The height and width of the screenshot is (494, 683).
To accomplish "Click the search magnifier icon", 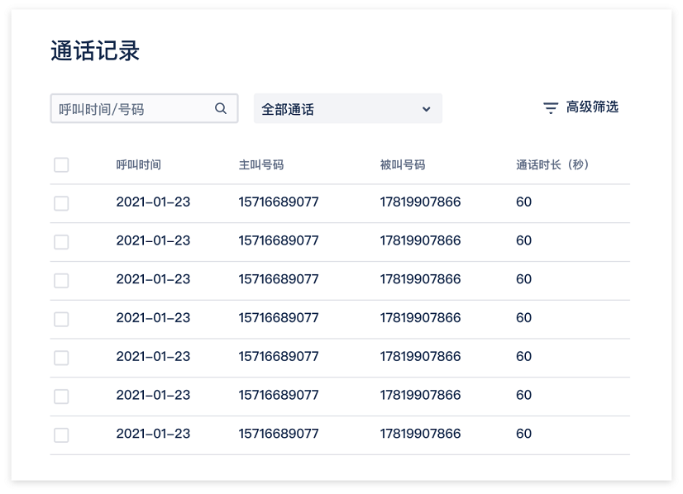I will (x=220, y=107).
